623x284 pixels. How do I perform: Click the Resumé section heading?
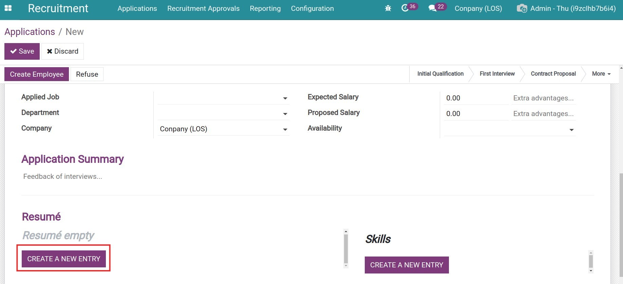[x=41, y=217]
